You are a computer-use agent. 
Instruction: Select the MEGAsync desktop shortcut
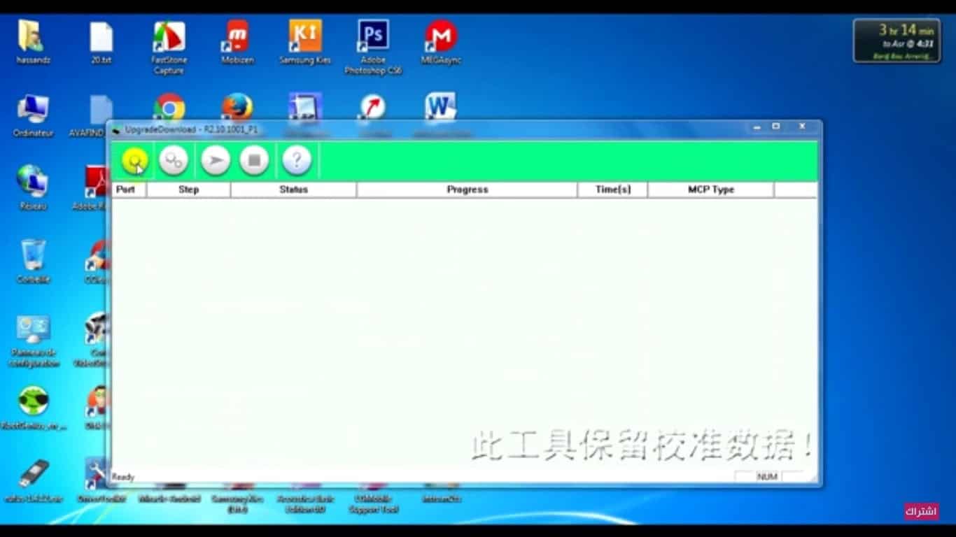(x=441, y=43)
